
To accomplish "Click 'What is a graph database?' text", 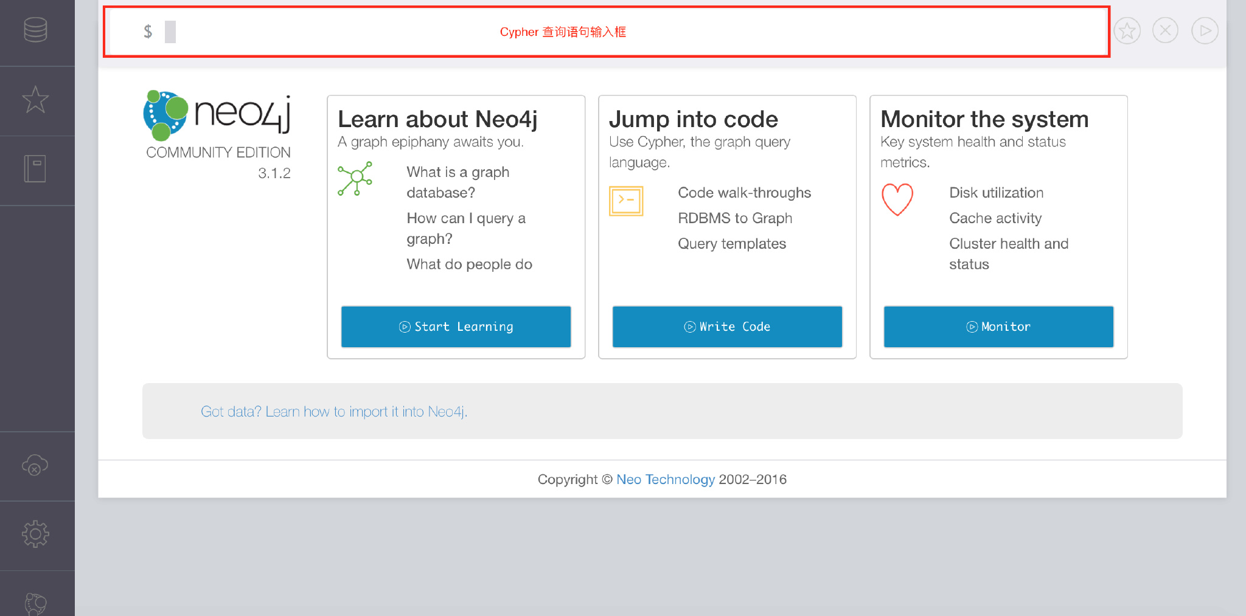I will [x=458, y=182].
